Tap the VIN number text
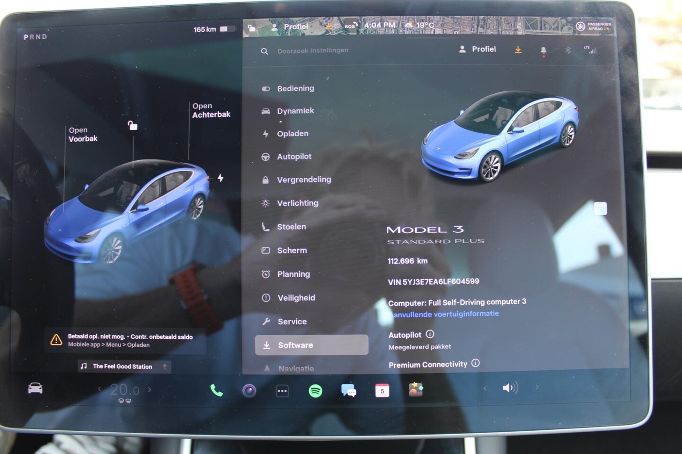The height and width of the screenshot is (454, 682). (434, 282)
